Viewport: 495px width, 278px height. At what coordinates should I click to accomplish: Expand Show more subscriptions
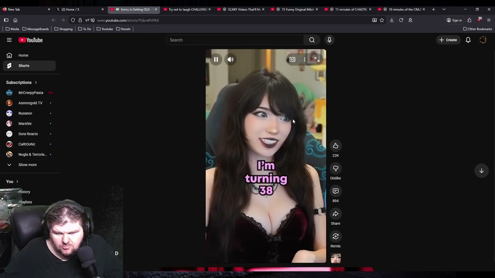click(29, 165)
